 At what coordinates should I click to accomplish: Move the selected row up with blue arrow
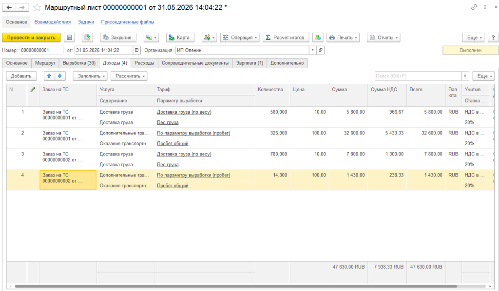[49, 76]
